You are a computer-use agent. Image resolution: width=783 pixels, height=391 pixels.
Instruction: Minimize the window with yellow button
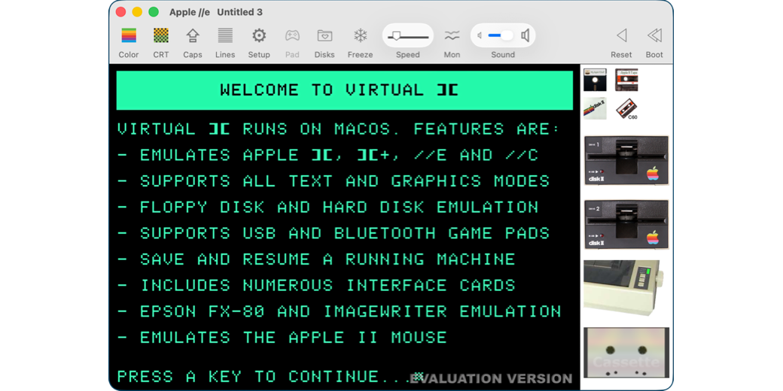pyautogui.click(x=137, y=12)
